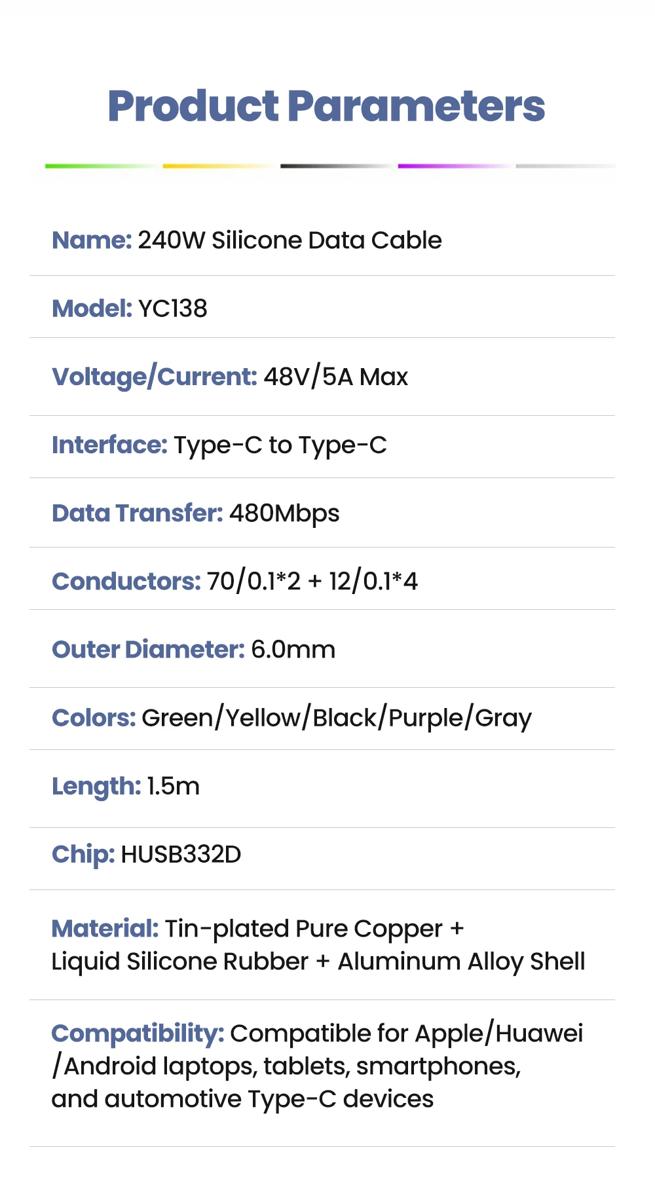Select the green color bar
Viewport: 655px width, 1177px height.
click(100, 166)
